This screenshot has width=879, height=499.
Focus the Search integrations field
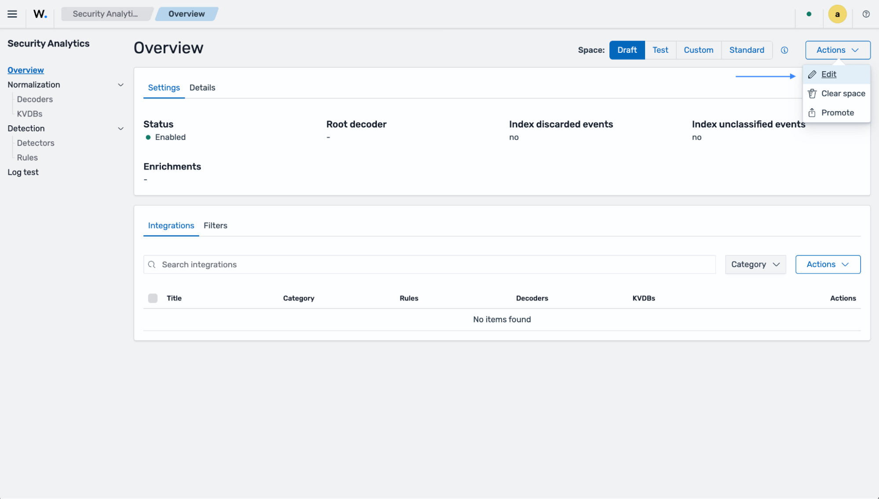(429, 265)
